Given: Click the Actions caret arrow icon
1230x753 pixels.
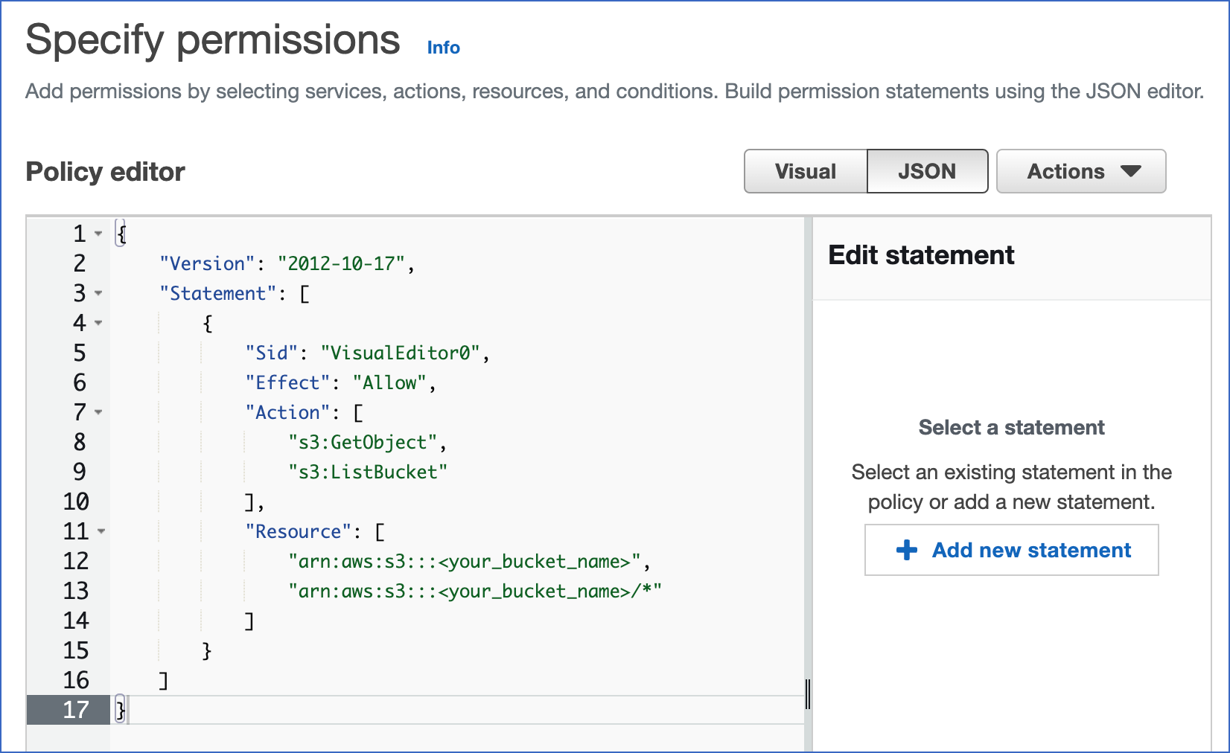Looking at the screenshot, I should pyautogui.click(x=1130, y=171).
